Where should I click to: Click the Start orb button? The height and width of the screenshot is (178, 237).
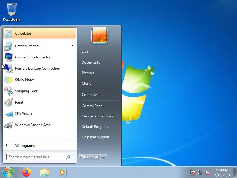pos(8,172)
